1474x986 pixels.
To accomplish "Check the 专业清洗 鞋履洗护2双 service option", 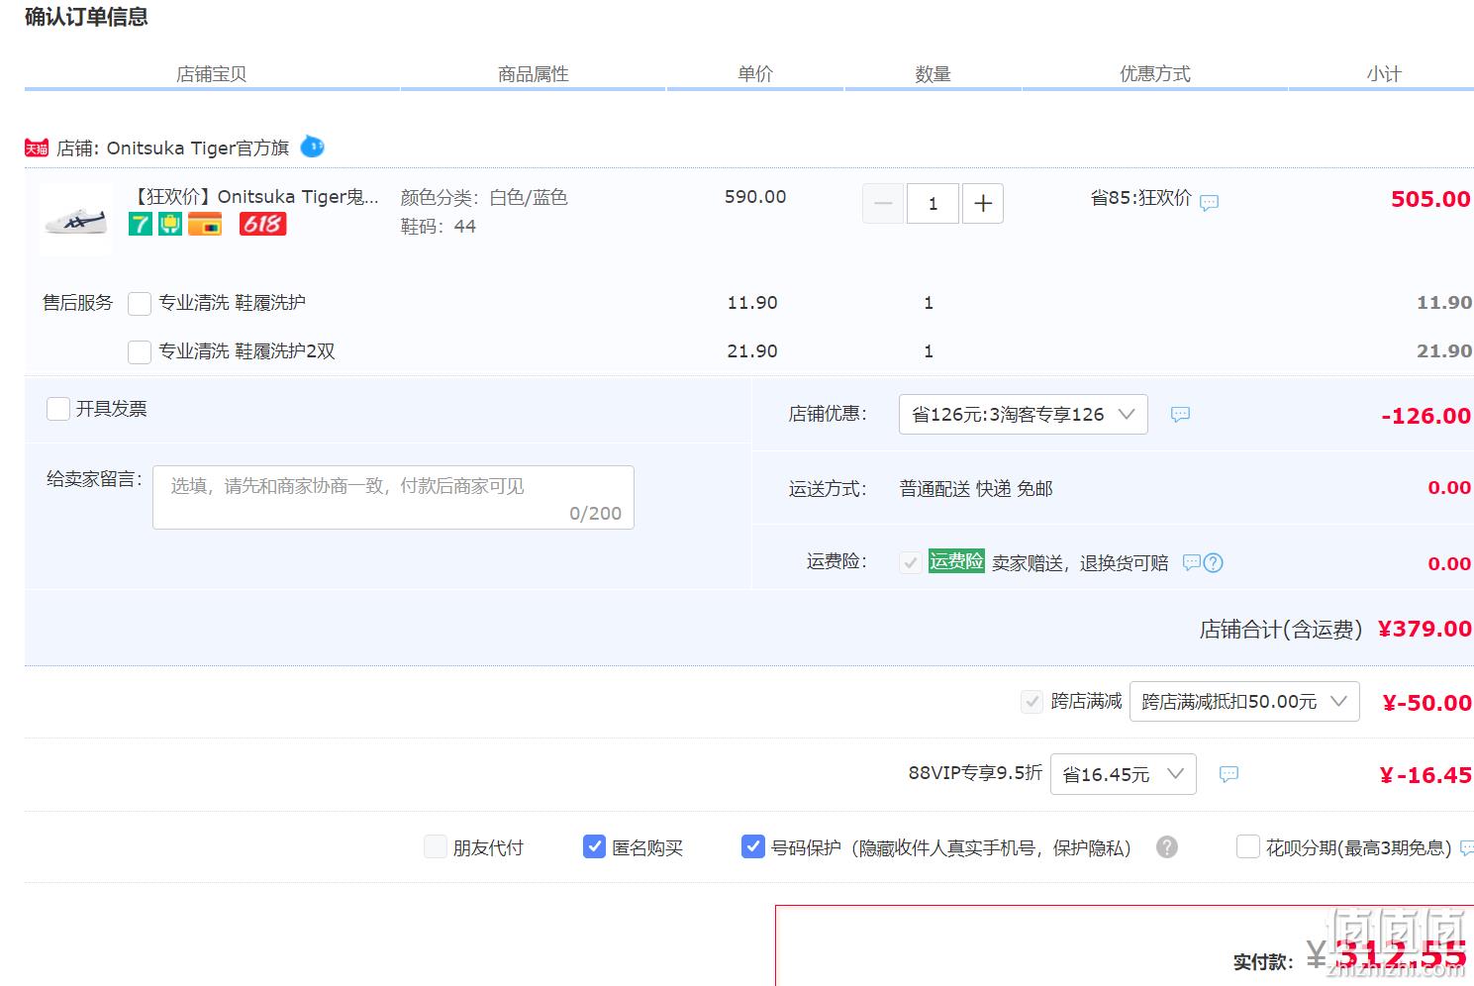I will pyautogui.click(x=140, y=351).
